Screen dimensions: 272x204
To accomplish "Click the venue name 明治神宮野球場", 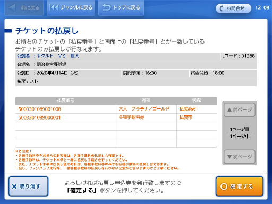I will tap(52, 64).
